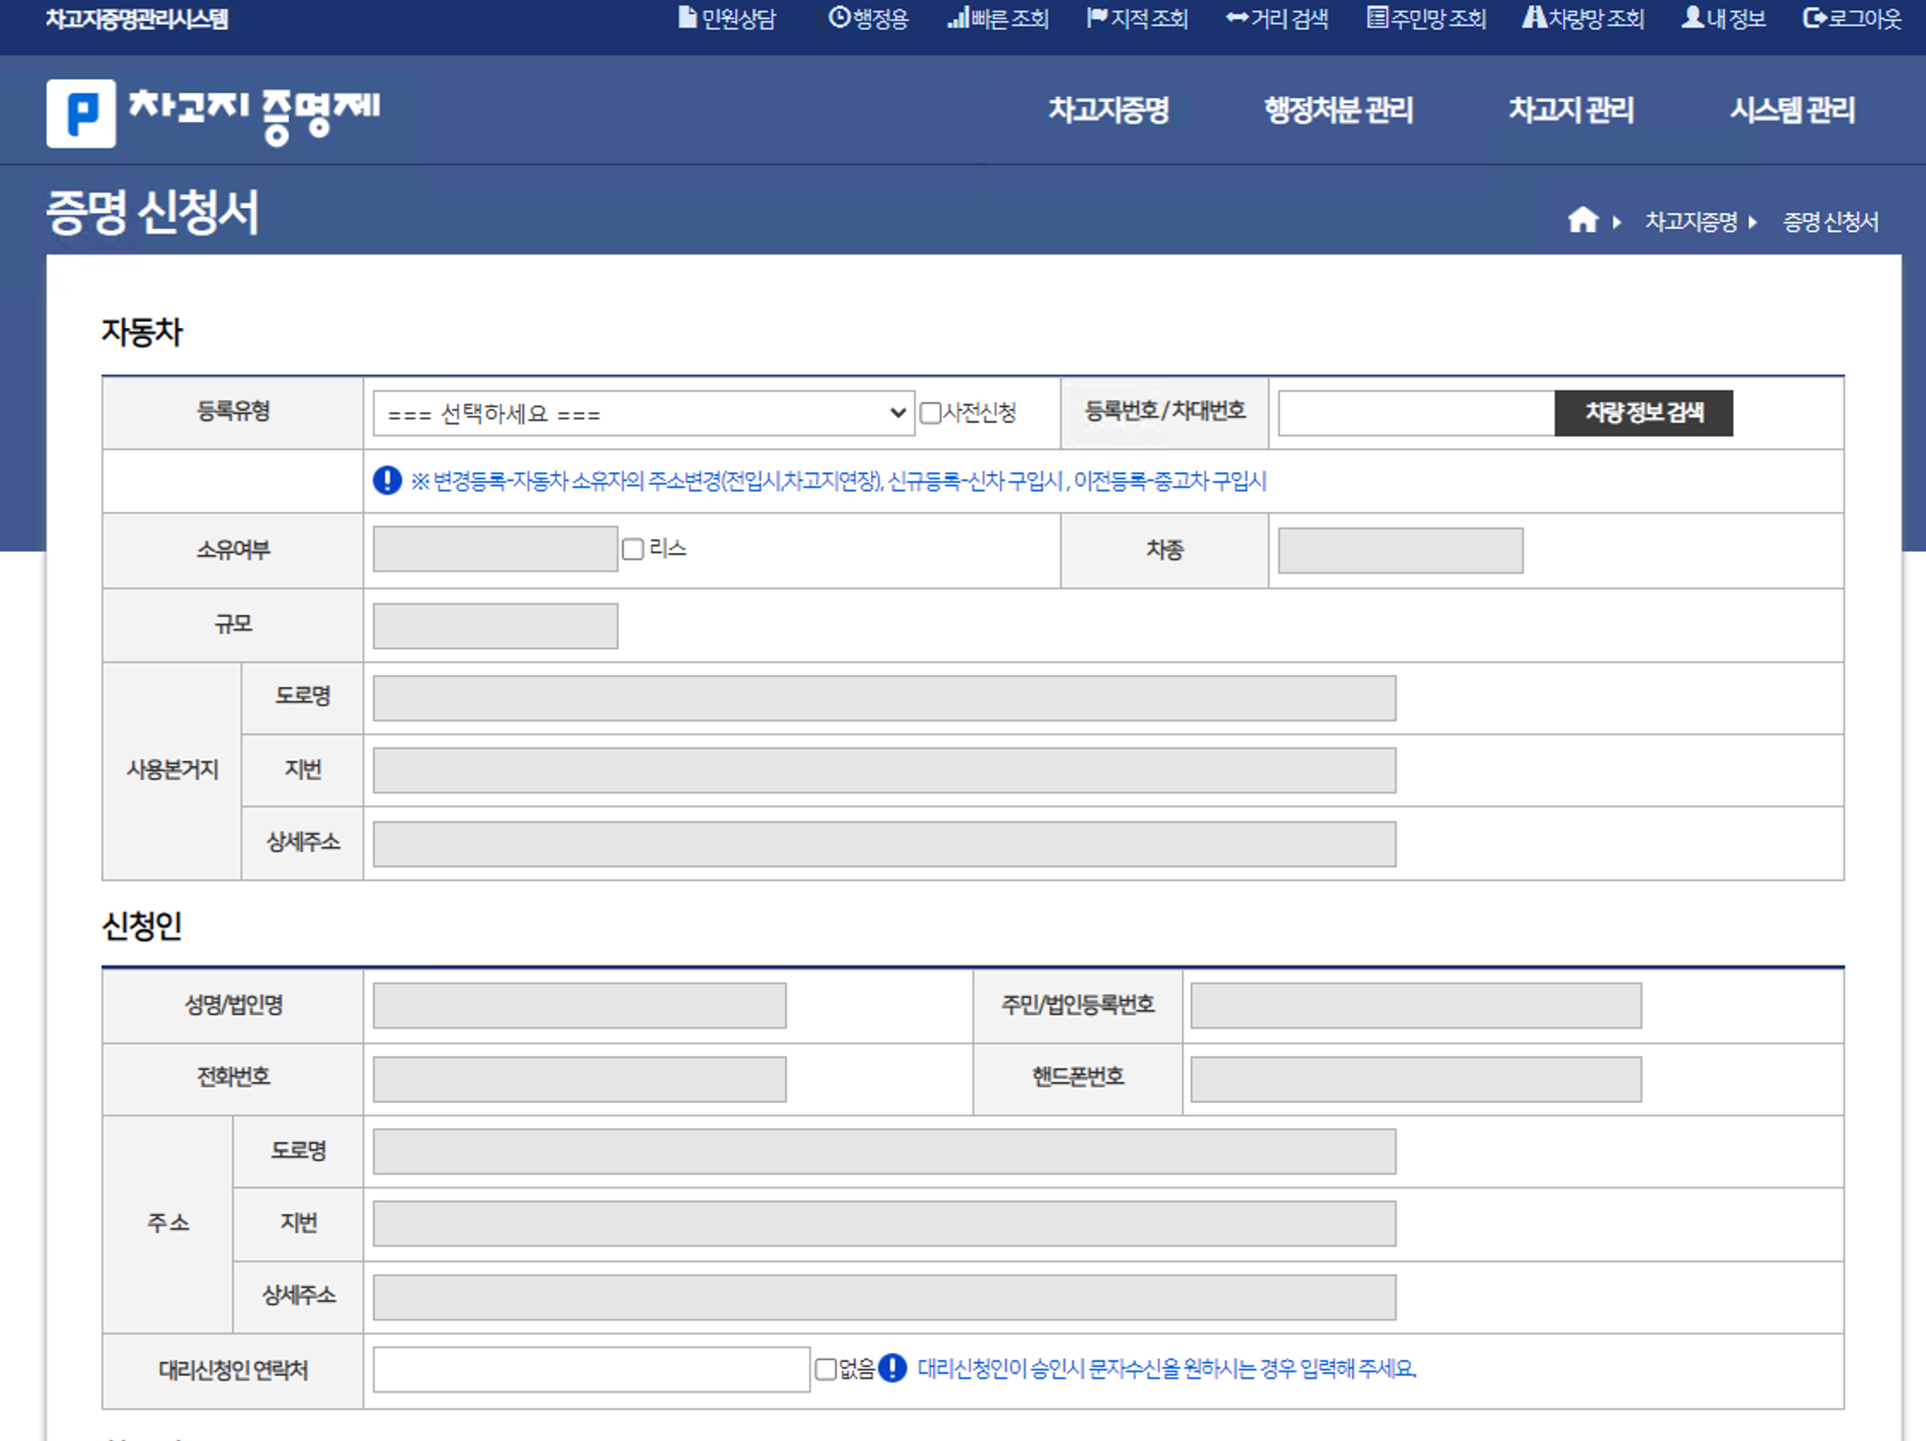
Task: Click the home icon in the breadcrumb
Action: pos(1583,220)
